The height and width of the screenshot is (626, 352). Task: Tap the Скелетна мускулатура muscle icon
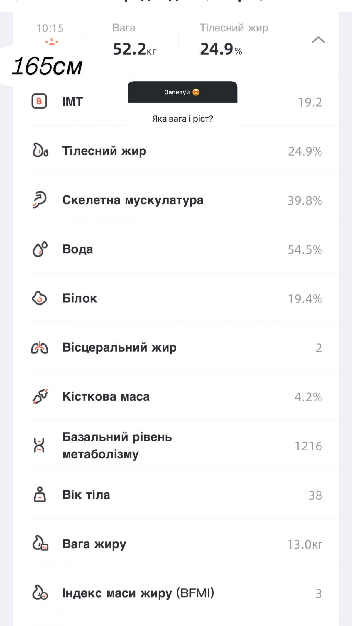[x=39, y=200]
